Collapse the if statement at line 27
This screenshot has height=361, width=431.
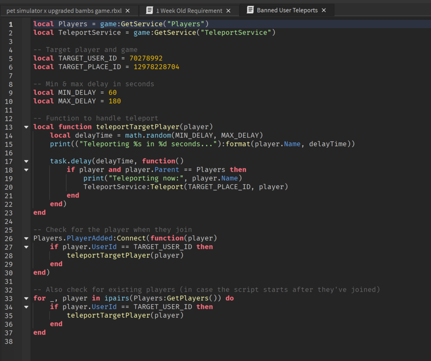pyautogui.click(x=26, y=247)
